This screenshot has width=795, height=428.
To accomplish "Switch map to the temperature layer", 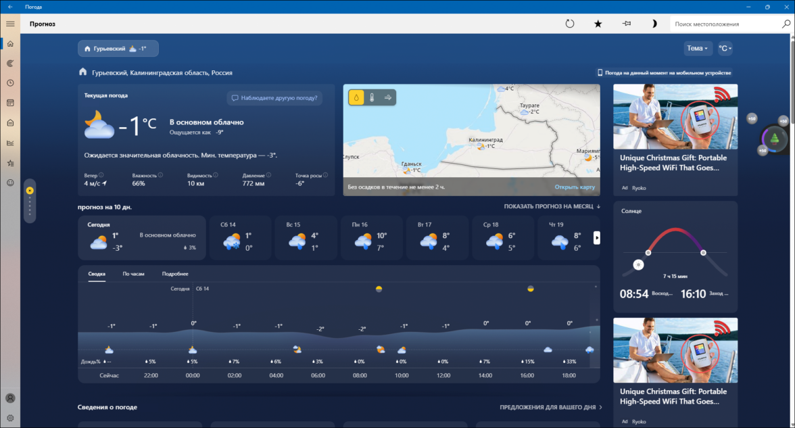I will (371, 97).
